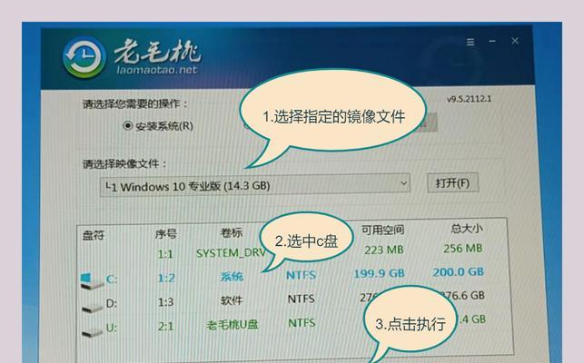The width and height of the screenshot is (584, 363).
Task: Click the 200.0 GB total size value
Action: [x=458, y=272]
